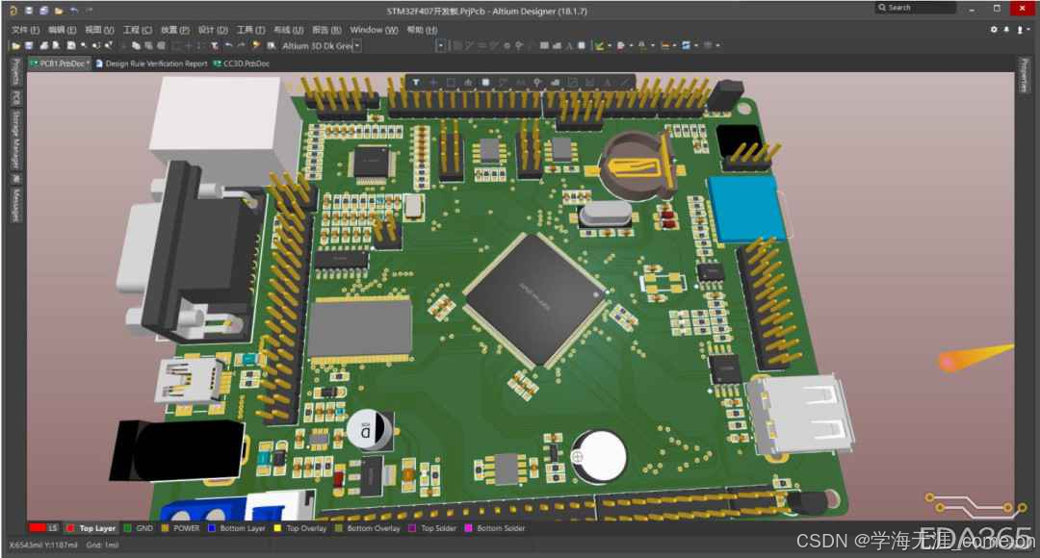Viewport: 1040px width, 558px height.
Task: Click the open document folder toolbar icon
Action: coord(15,46)
